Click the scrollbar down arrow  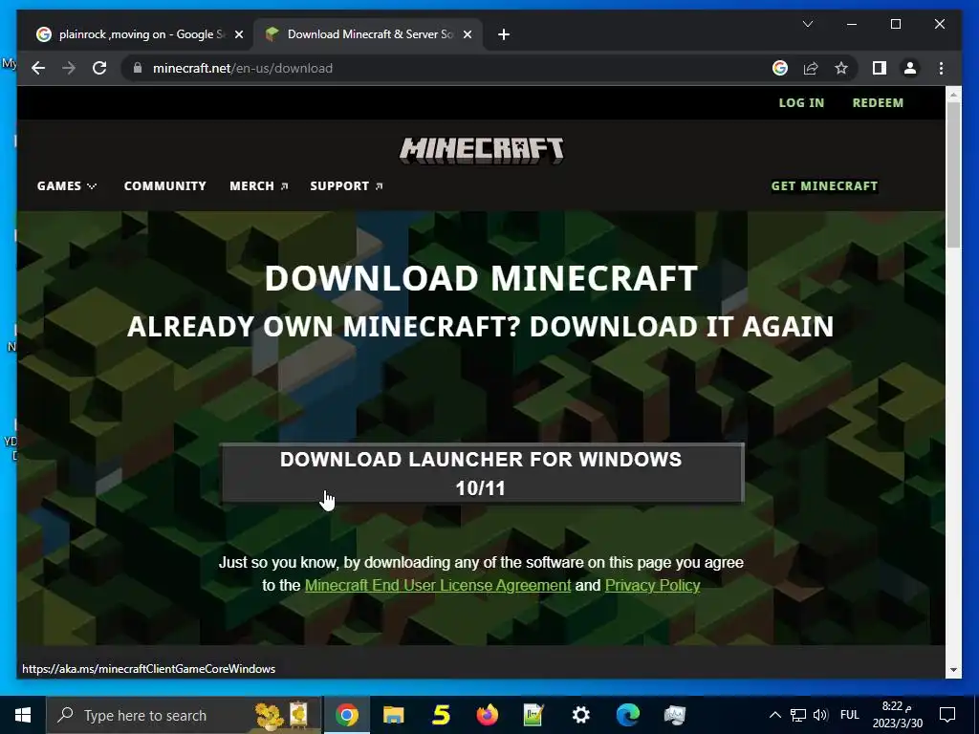tap(953, 670)
